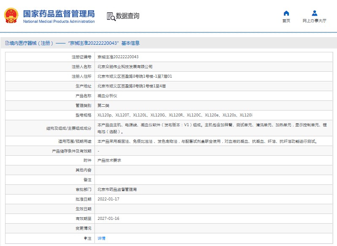337x246 pixels.
Task: Click the 变更情况 label
Action: pos(84,228)
